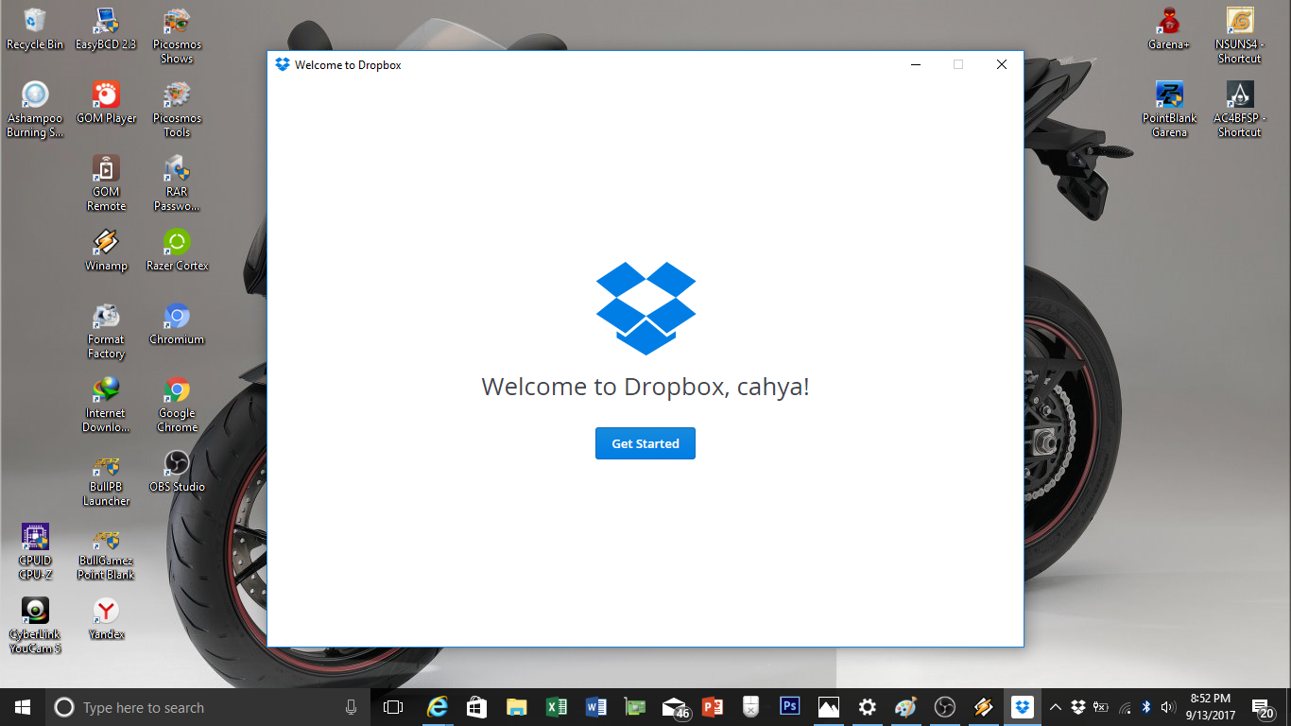
Task: Click the Get Started button
Action: [645, 443]
